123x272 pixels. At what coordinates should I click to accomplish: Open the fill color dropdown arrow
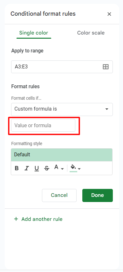pos(79,169)
